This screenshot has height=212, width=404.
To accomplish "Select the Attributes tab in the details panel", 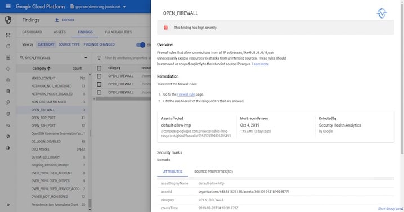I will [173, 172].
